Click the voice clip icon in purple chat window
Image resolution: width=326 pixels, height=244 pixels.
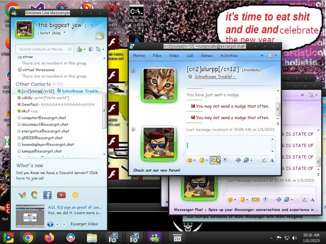[265, 200]
